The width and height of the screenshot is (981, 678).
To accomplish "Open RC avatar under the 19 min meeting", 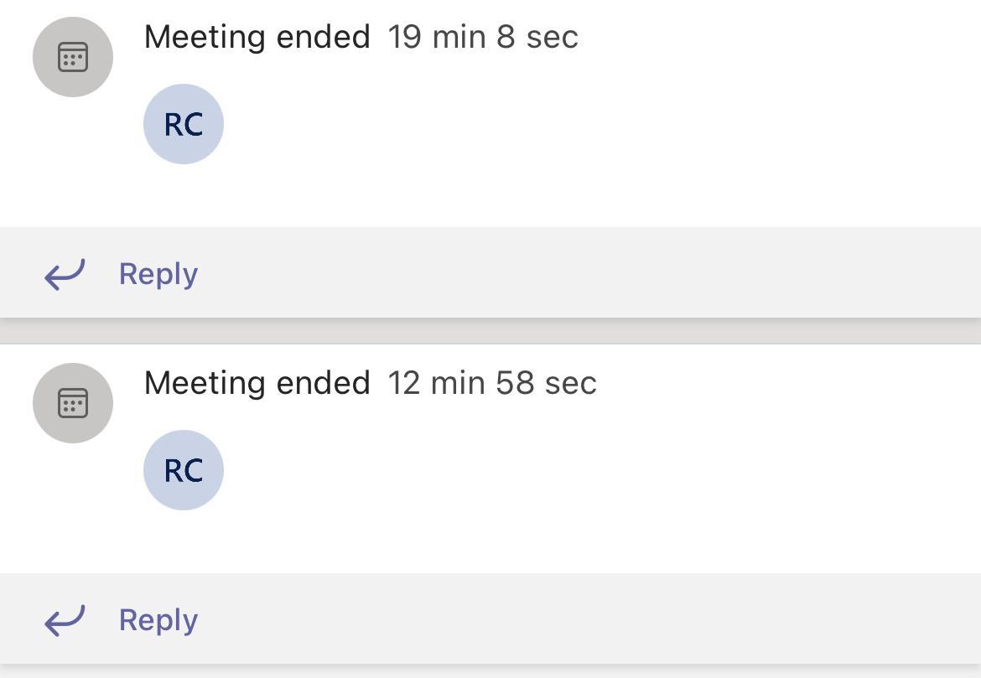I will (x=184, y=124).
